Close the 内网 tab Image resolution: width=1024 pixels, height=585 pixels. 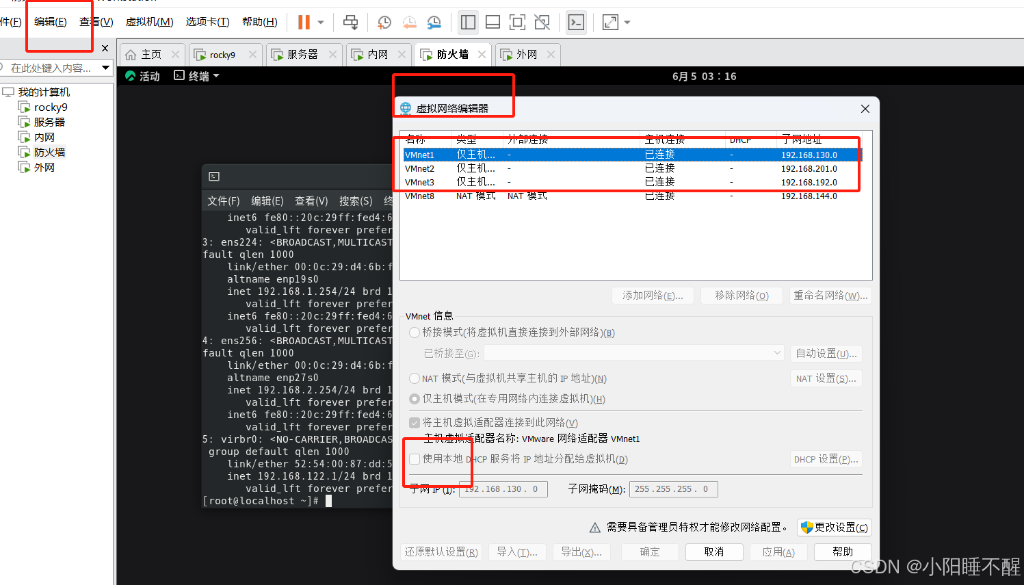(x=402, y=54)
